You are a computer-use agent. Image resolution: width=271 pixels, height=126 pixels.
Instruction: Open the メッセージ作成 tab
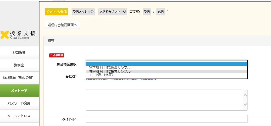(56, 12)
